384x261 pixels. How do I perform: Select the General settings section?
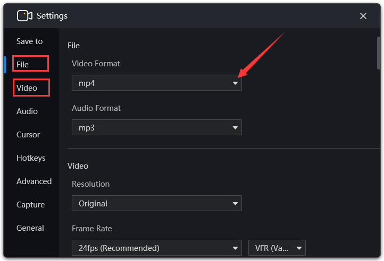[x=30, y=228]
